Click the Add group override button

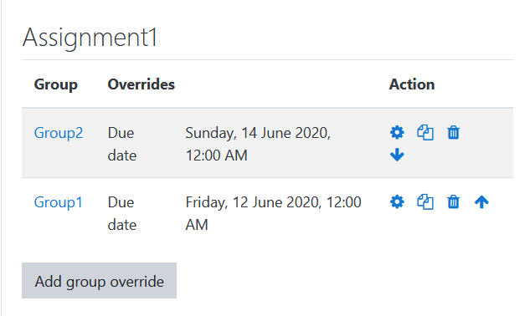tap(99, 281)
